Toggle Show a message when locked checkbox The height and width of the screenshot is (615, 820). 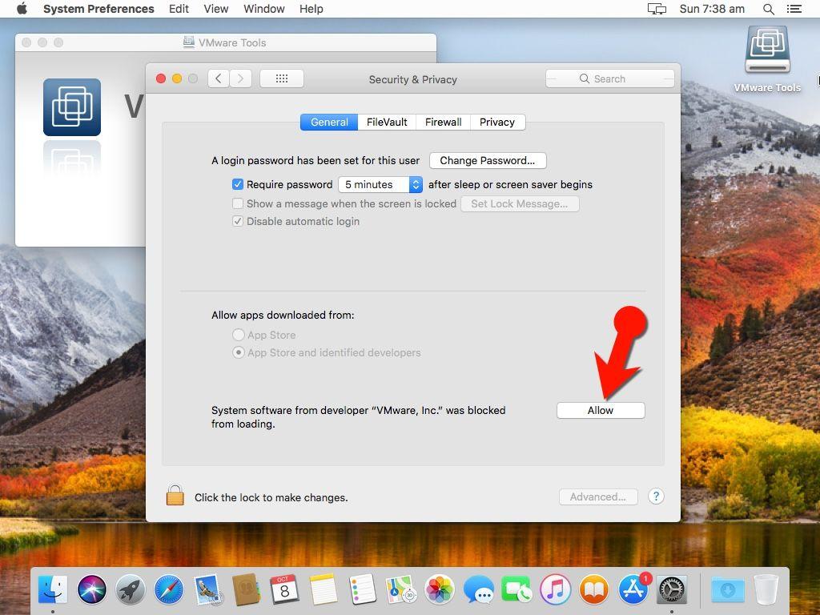237,203
